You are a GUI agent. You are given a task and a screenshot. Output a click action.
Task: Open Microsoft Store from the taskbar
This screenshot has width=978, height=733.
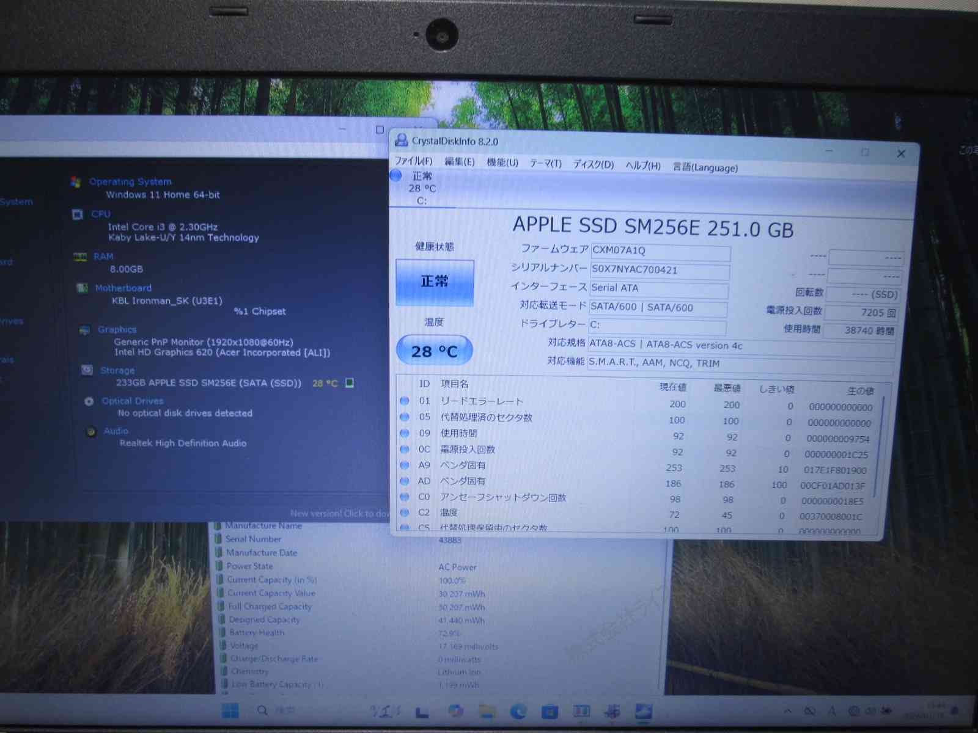click(550, 712)
